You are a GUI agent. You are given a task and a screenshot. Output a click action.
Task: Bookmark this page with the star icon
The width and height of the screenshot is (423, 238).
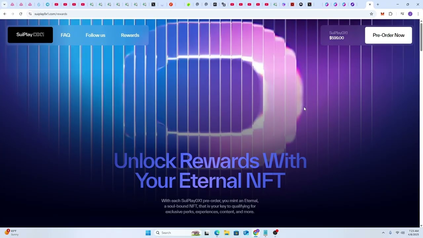click(371, 14)
